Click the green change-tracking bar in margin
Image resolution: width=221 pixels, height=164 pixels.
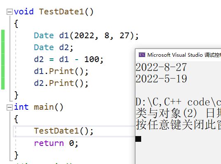(3, 60)
